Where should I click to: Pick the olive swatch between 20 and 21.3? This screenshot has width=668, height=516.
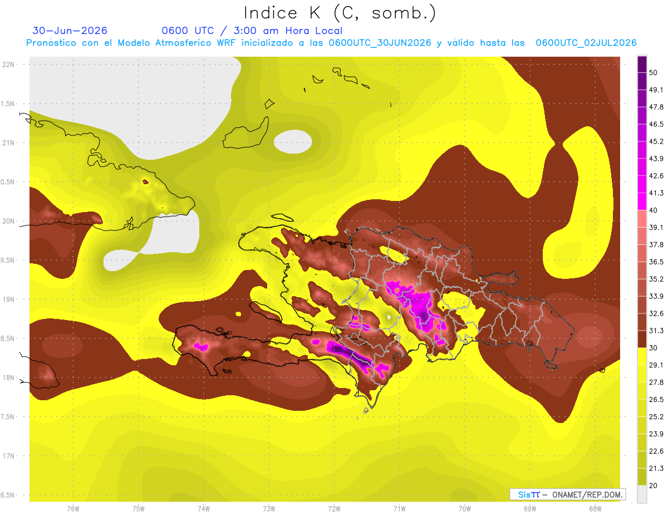642,476
